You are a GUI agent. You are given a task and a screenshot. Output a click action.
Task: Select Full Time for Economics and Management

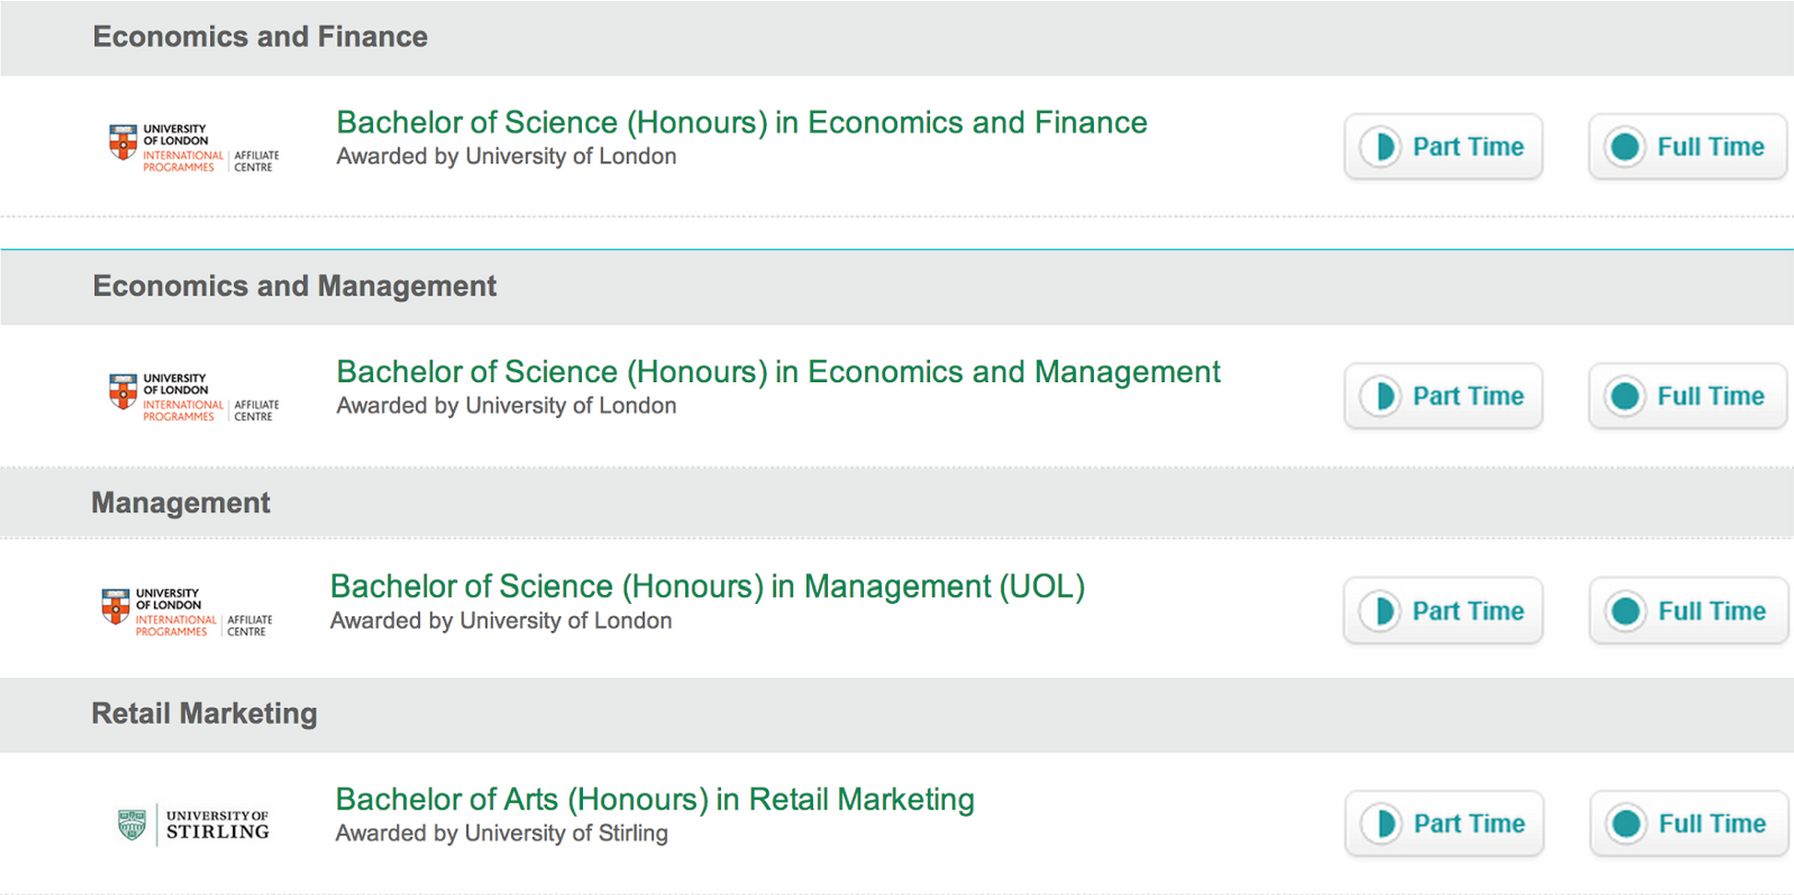click(1688, 396)
